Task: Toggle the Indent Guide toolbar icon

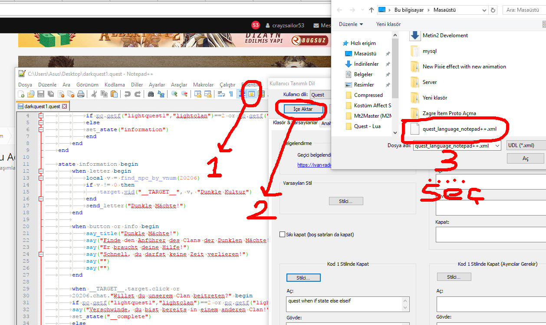Action: coord(241,94)
